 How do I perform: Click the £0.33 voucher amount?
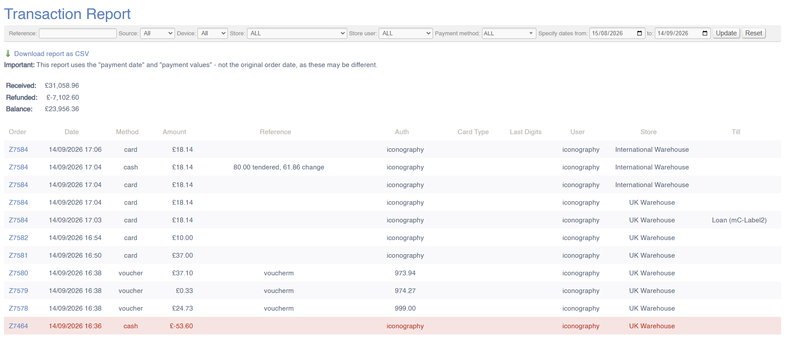point(184,290)
